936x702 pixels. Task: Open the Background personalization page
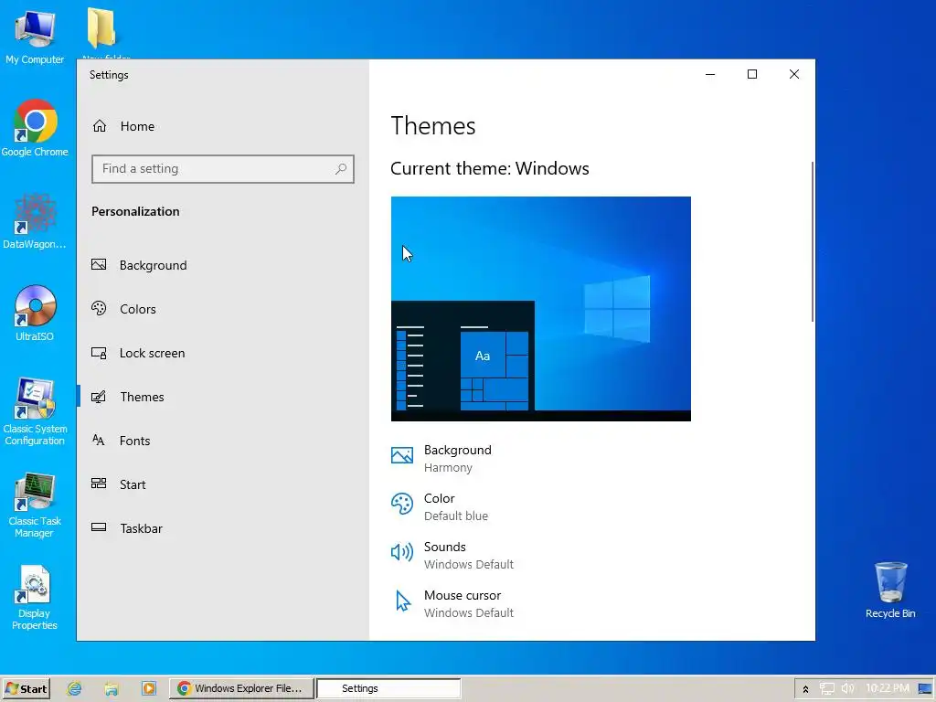[223, 265]
